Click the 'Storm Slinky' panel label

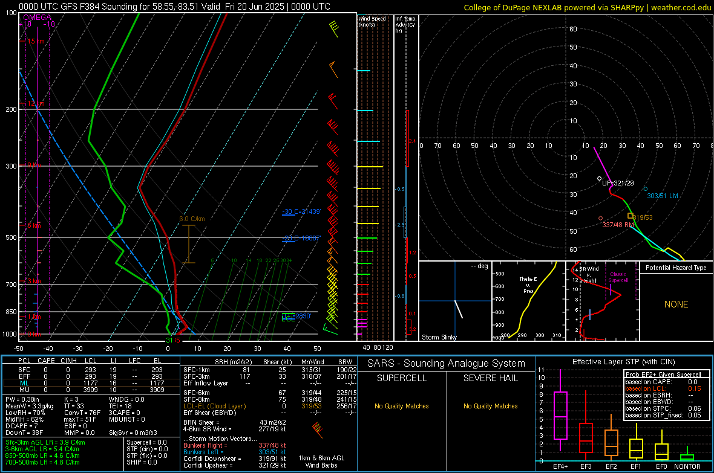439,337
